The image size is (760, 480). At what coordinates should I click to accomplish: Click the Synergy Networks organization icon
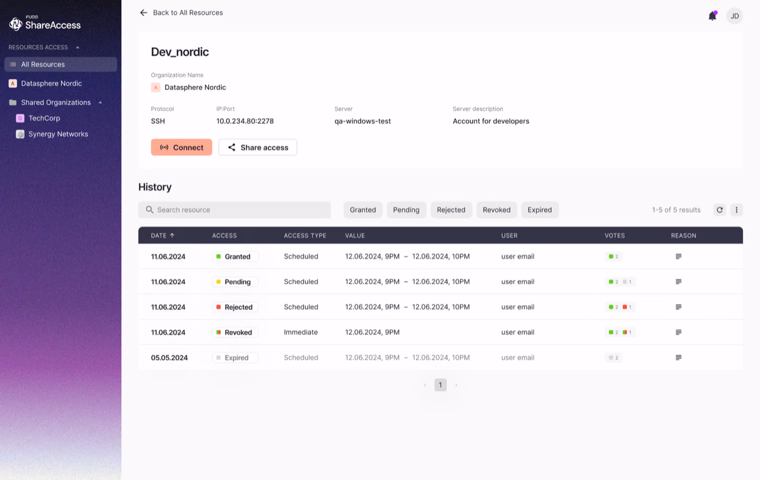pos(20,134)
